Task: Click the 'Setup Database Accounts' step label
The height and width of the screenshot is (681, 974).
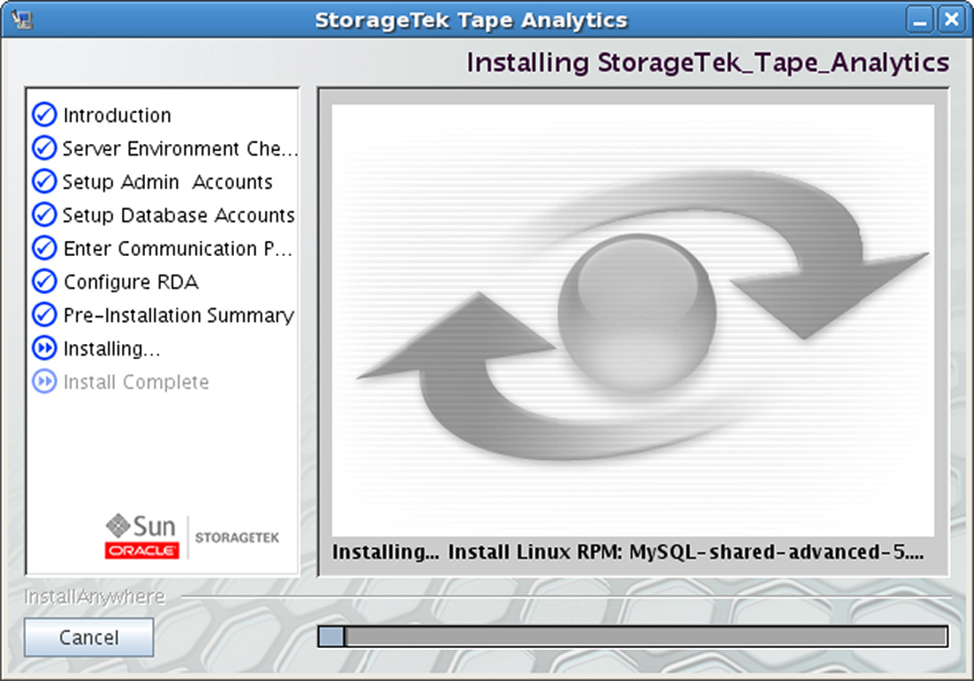Action: pyautogui.click(x=178, y=215)
